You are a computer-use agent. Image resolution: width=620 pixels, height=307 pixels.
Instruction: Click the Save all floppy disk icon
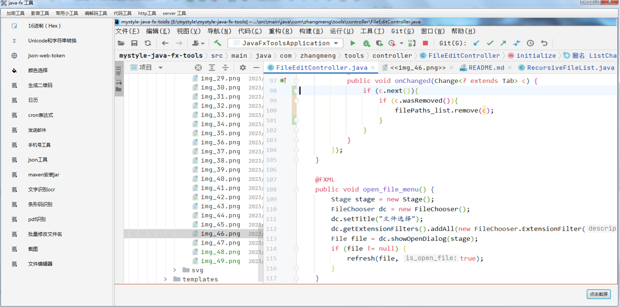(x=134, y=43)
